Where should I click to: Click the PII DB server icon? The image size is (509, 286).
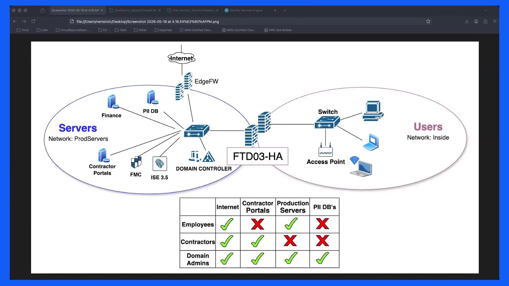tap(152, 97)
